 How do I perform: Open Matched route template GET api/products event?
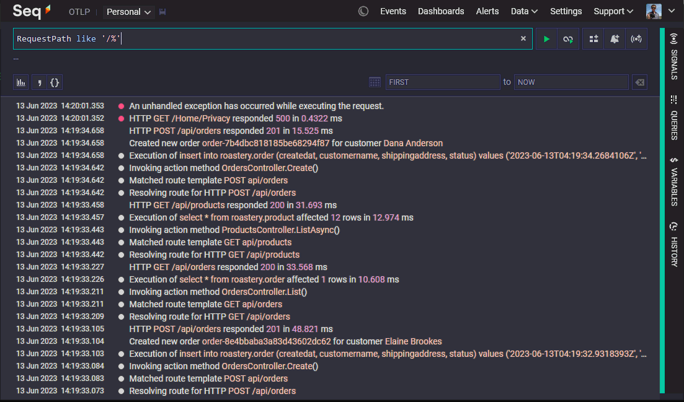click(210, 242)
